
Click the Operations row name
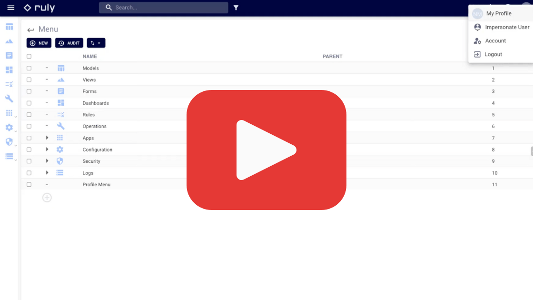tap(95, 126)
